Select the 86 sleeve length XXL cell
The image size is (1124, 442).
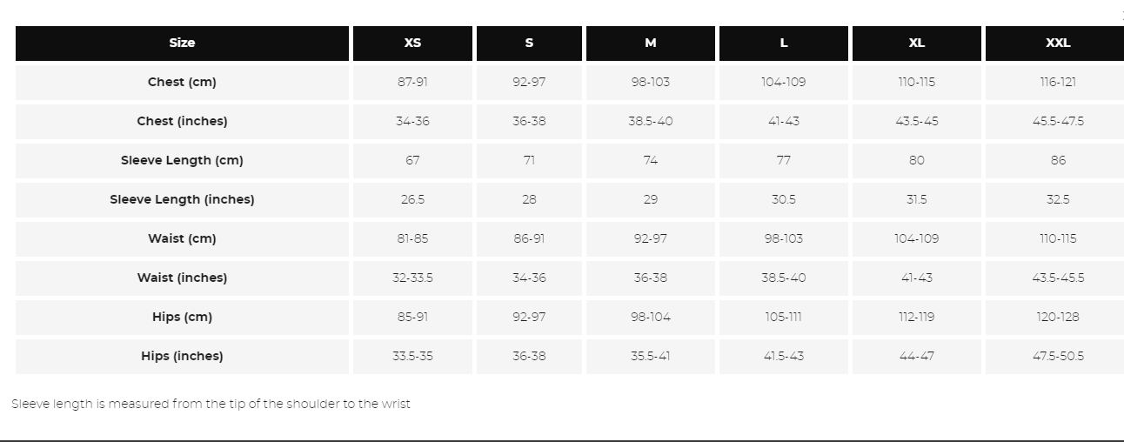click(x=1058, y=160)
